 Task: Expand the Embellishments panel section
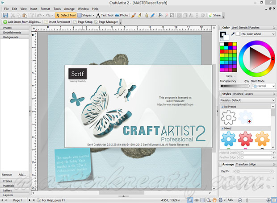[15, 33]
